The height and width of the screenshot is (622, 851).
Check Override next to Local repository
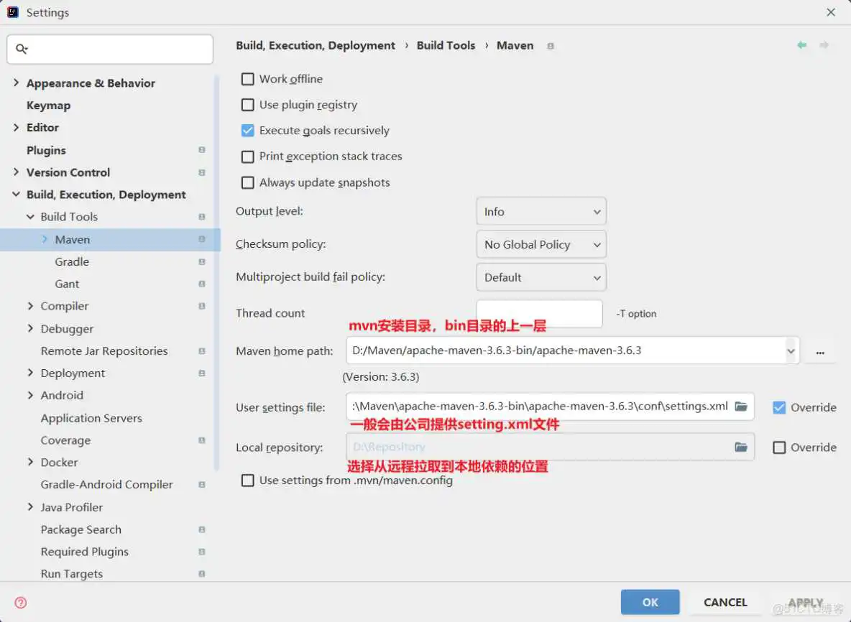(780, 447)
